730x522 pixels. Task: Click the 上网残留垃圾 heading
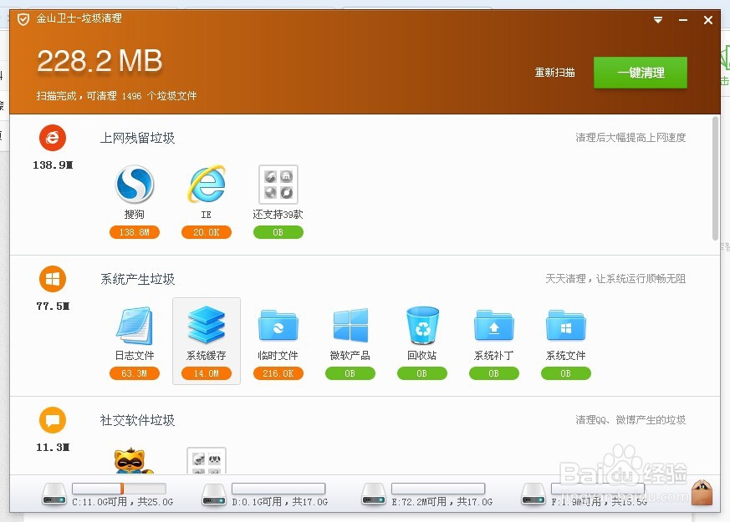coord(137,138)
